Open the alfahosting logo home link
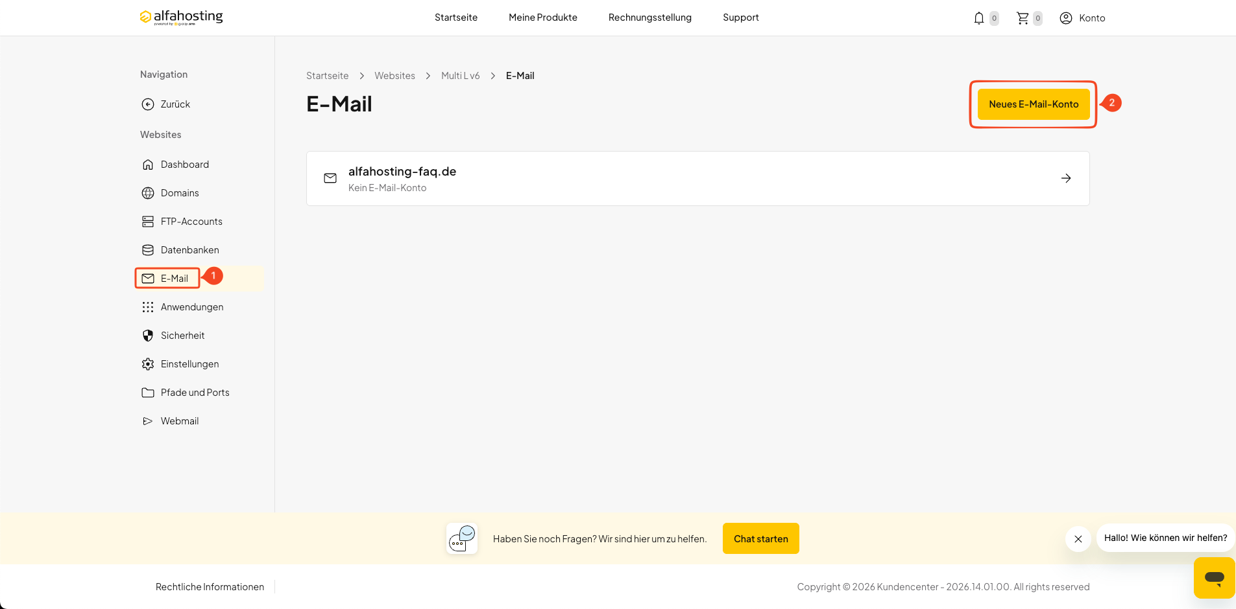Viewport: 1236px width, 609px height. 181,17
